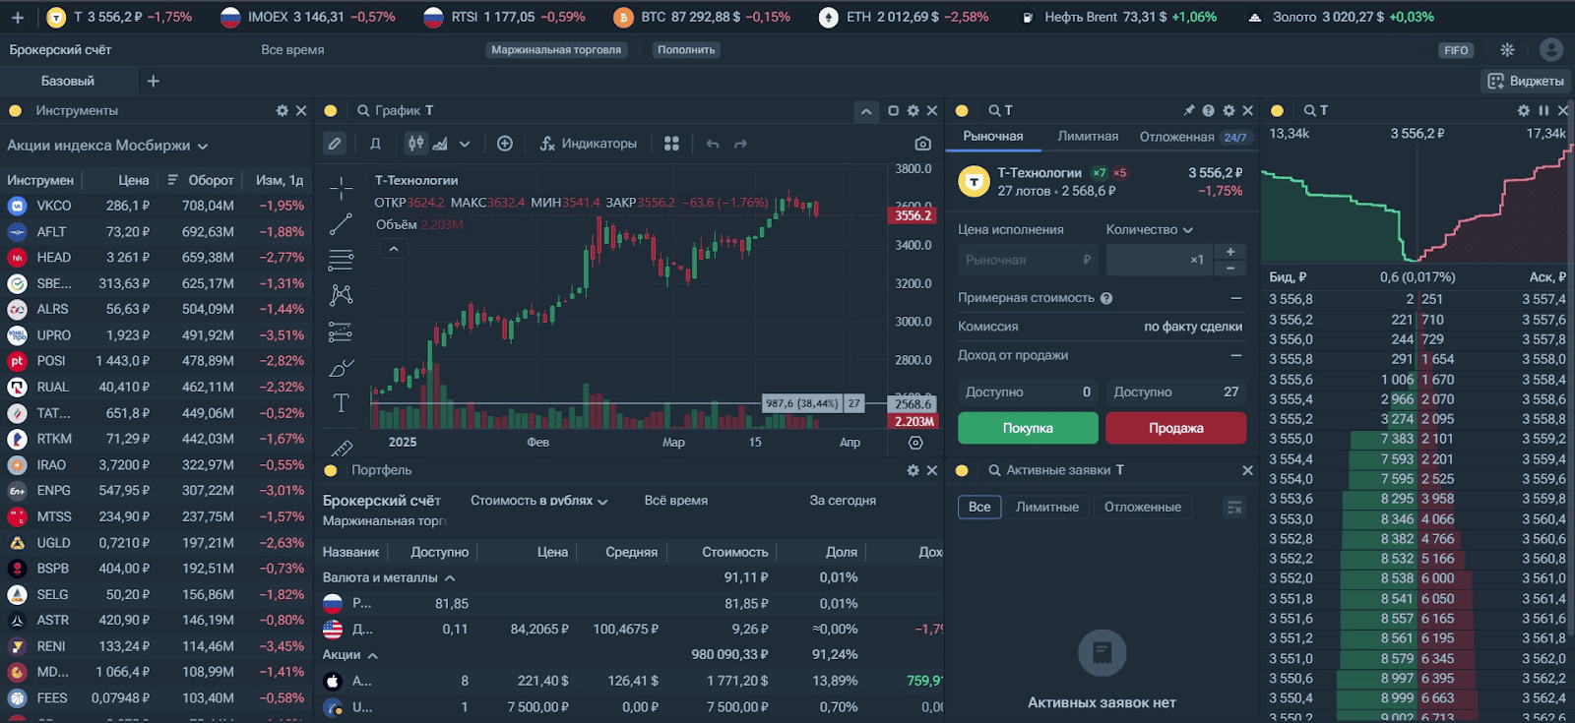Screen dimensions: 1575x723
Task: Open chart axis settings hexagon icon
Action: (x=915, y=443)
